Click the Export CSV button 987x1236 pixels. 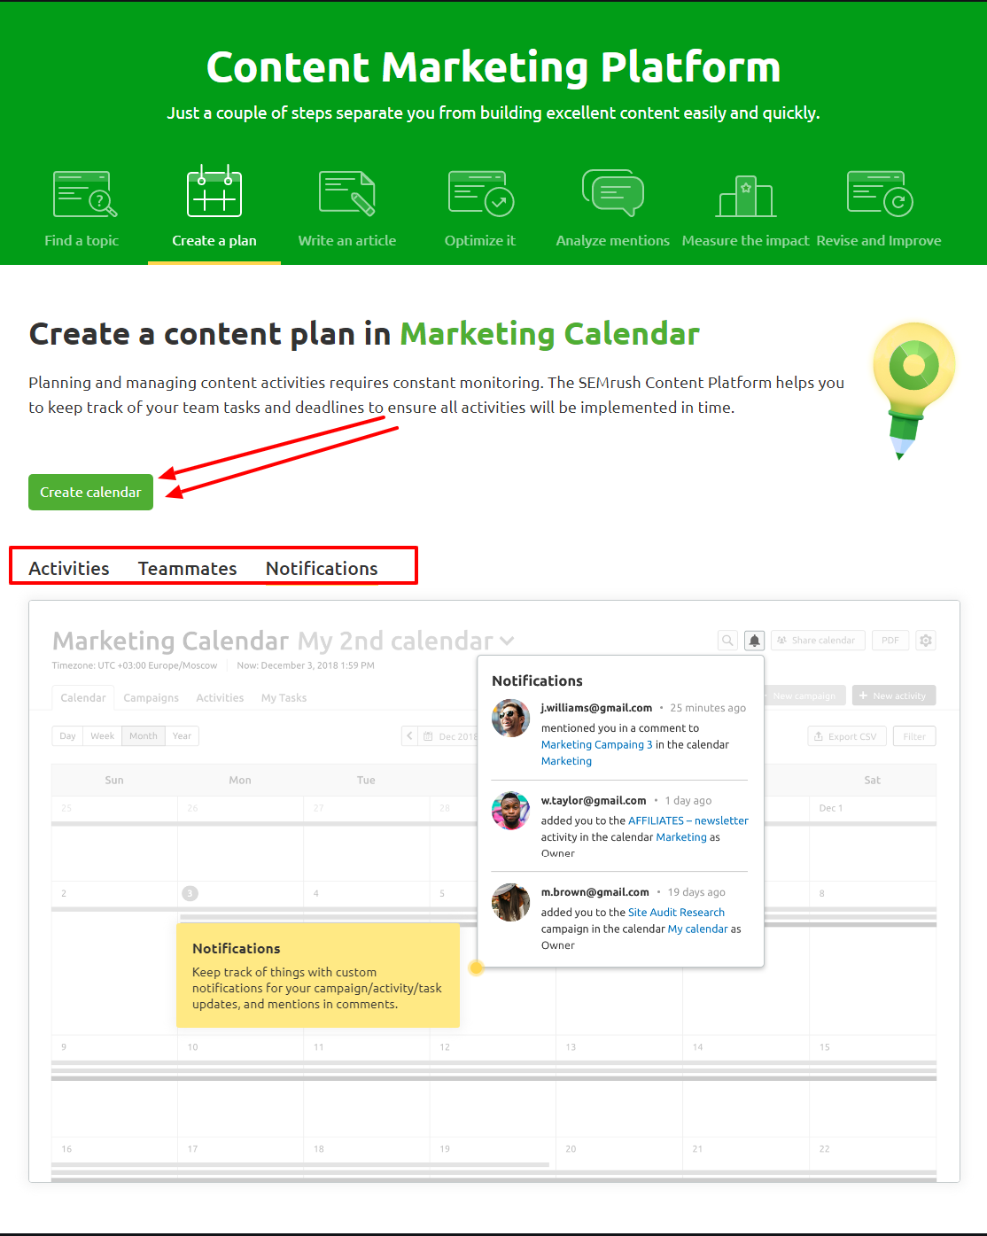[x=847, y=736]
